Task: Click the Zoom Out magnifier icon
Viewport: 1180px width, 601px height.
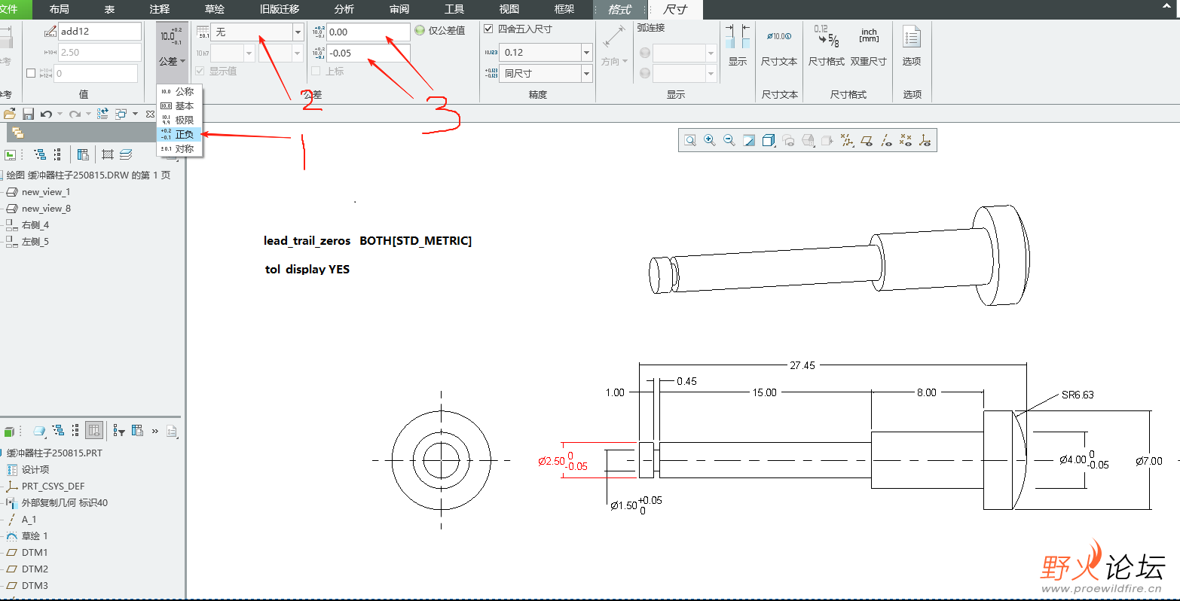Action: tap(729, 141)
